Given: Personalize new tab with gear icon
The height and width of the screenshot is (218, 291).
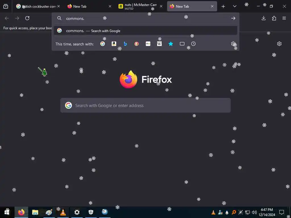Looking at the screenshot, I should (x=279, y=44).
